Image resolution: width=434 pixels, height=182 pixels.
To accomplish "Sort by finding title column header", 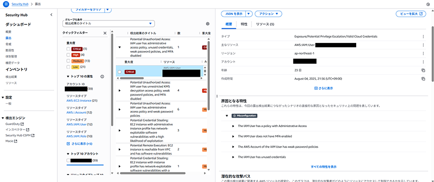I will click(143, 33).
